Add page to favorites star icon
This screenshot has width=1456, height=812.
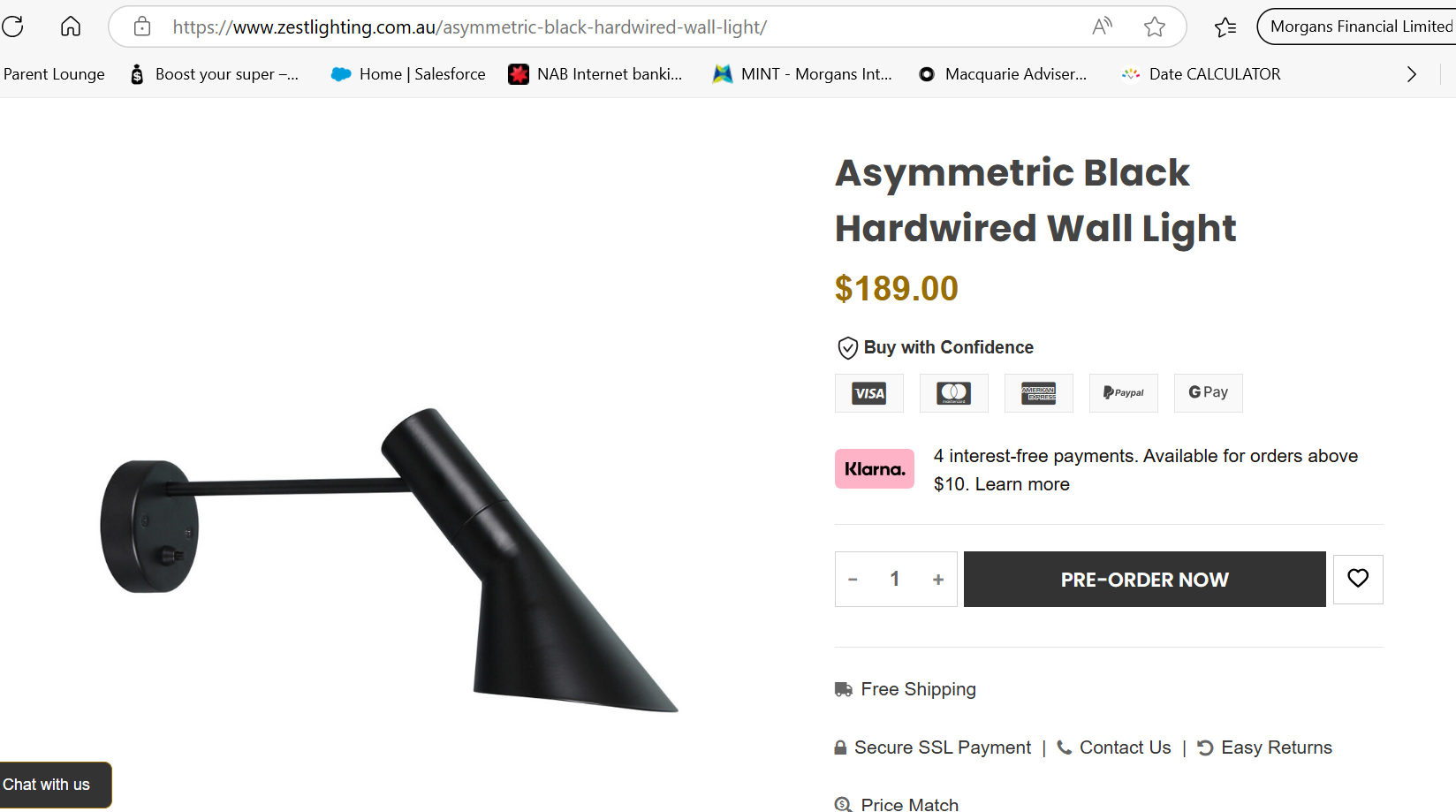[x=1154, y=27]
